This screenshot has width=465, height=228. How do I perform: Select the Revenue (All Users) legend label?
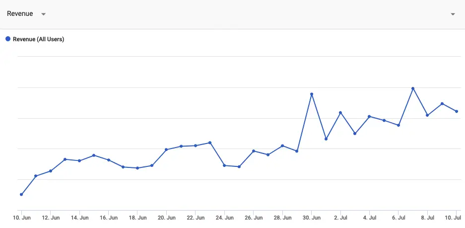point(39,39)
